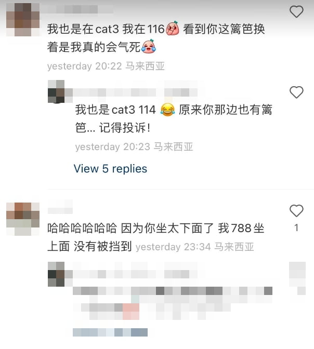Viewport: 314px width, 349px height.
Task: Like the cat3 116 comment with the heart
Action: click(296, 11)
